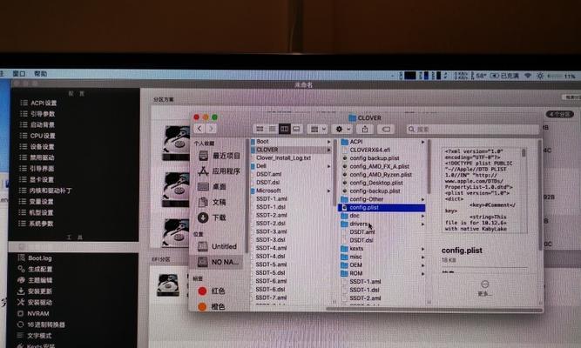The image size is (581, 348).
Task: Select CLOVERX64.efi file
Action: tap(370, 150)
